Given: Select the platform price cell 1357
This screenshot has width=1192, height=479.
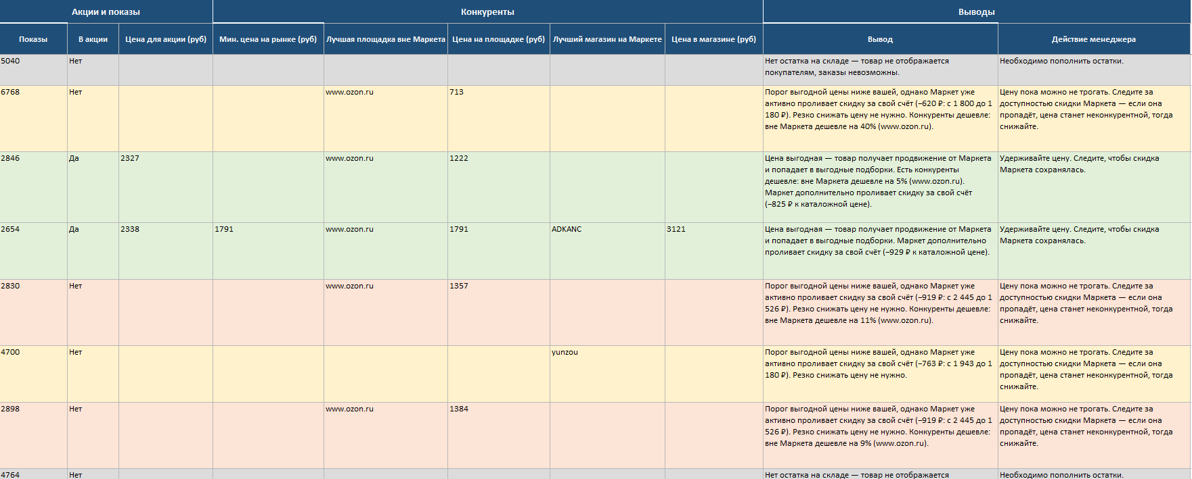Looking at the screenshot, I should 499,312.
